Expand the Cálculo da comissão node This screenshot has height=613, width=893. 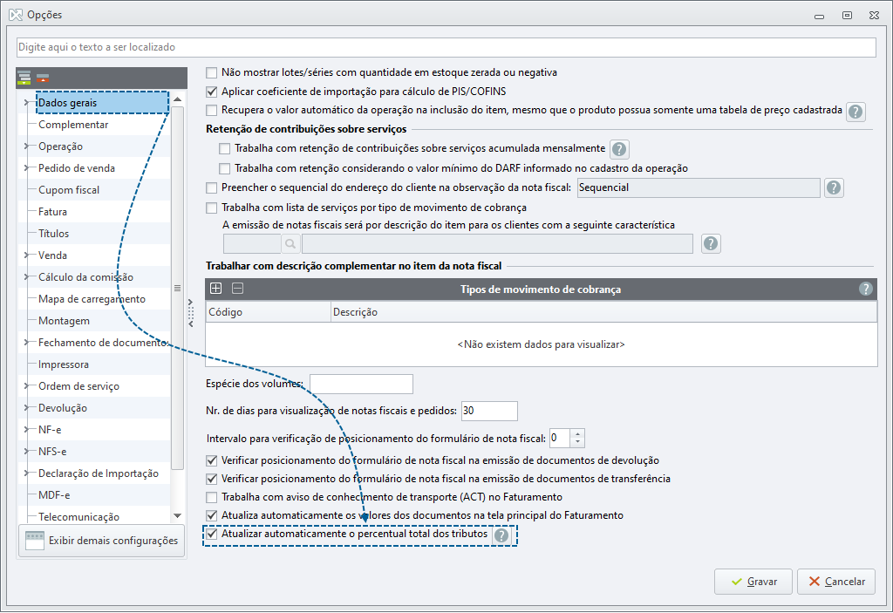coord(26,277)
